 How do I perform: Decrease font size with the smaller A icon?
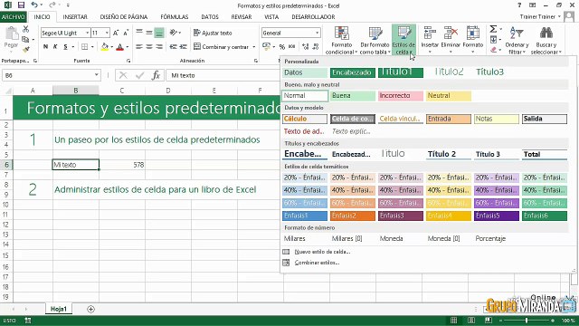(x=126, y=33)
